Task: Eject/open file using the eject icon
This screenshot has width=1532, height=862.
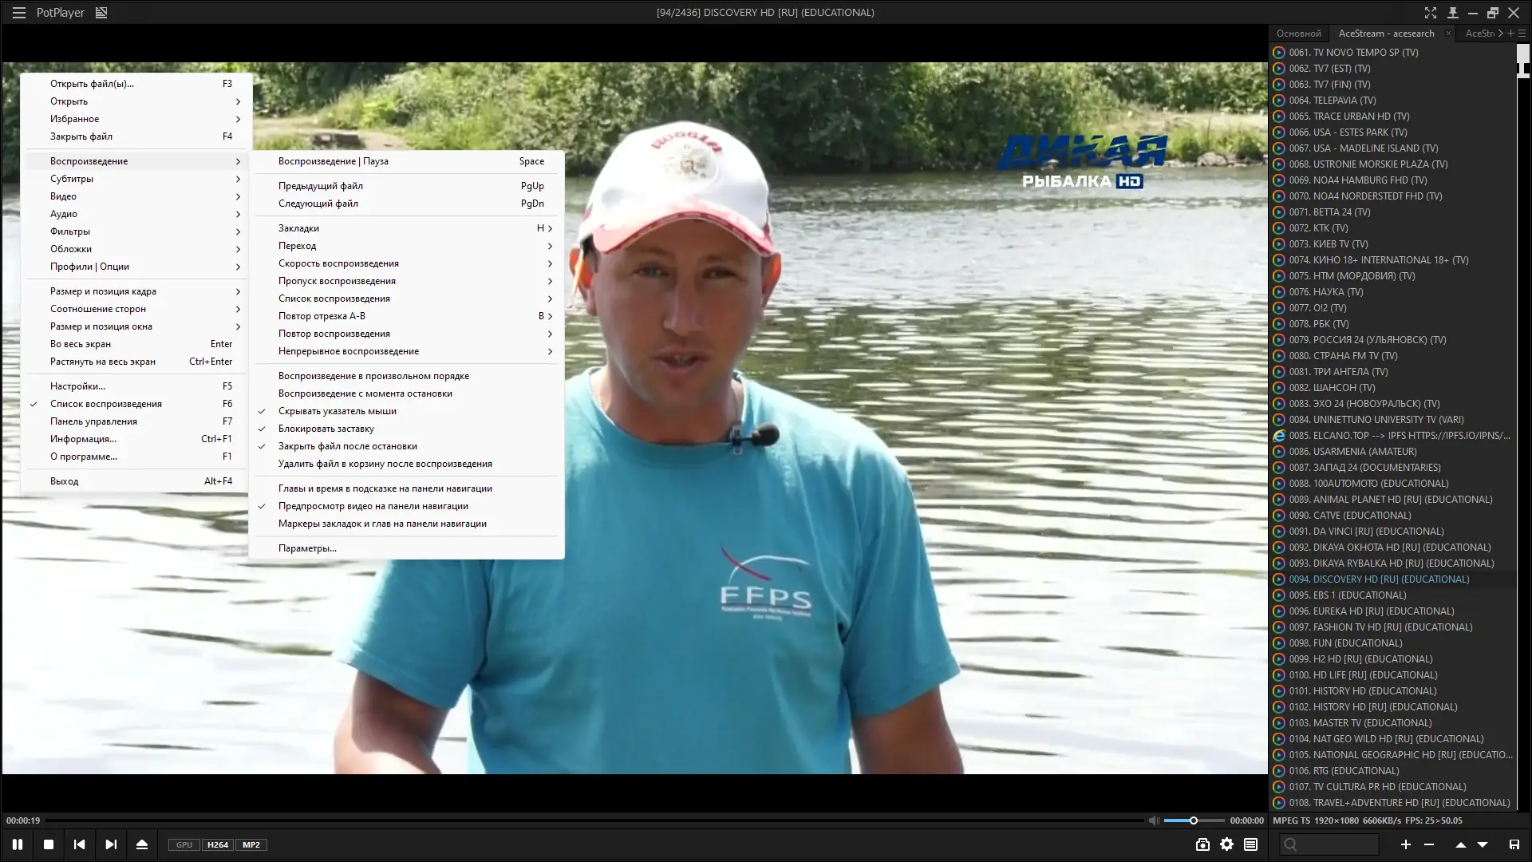Action: 142,844
